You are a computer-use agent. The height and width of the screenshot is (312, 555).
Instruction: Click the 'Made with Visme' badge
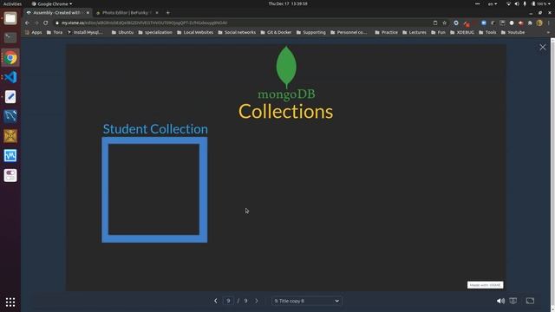485,285
